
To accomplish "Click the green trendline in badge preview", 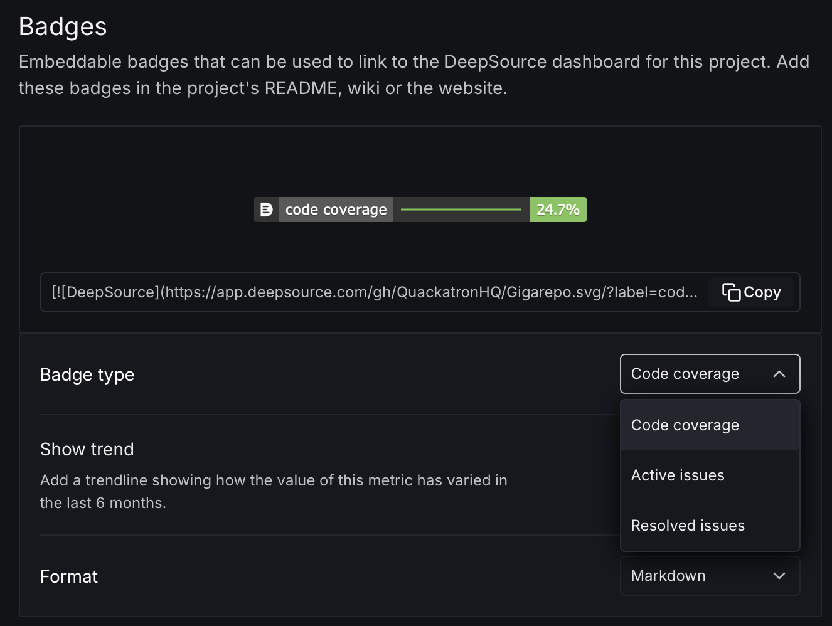I will [461, 210].
